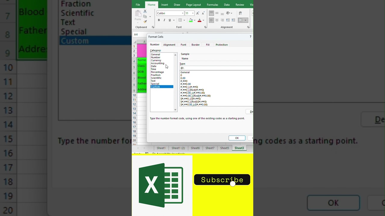
Task: Switch to Protection tab in Format Cells
Action: 222,45
